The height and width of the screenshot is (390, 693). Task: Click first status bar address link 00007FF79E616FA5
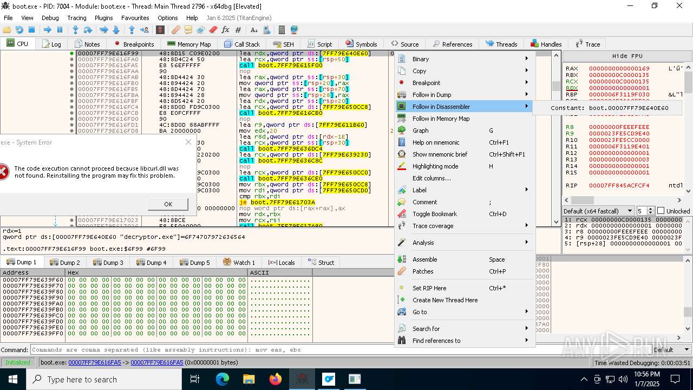[x=95, y=362]
